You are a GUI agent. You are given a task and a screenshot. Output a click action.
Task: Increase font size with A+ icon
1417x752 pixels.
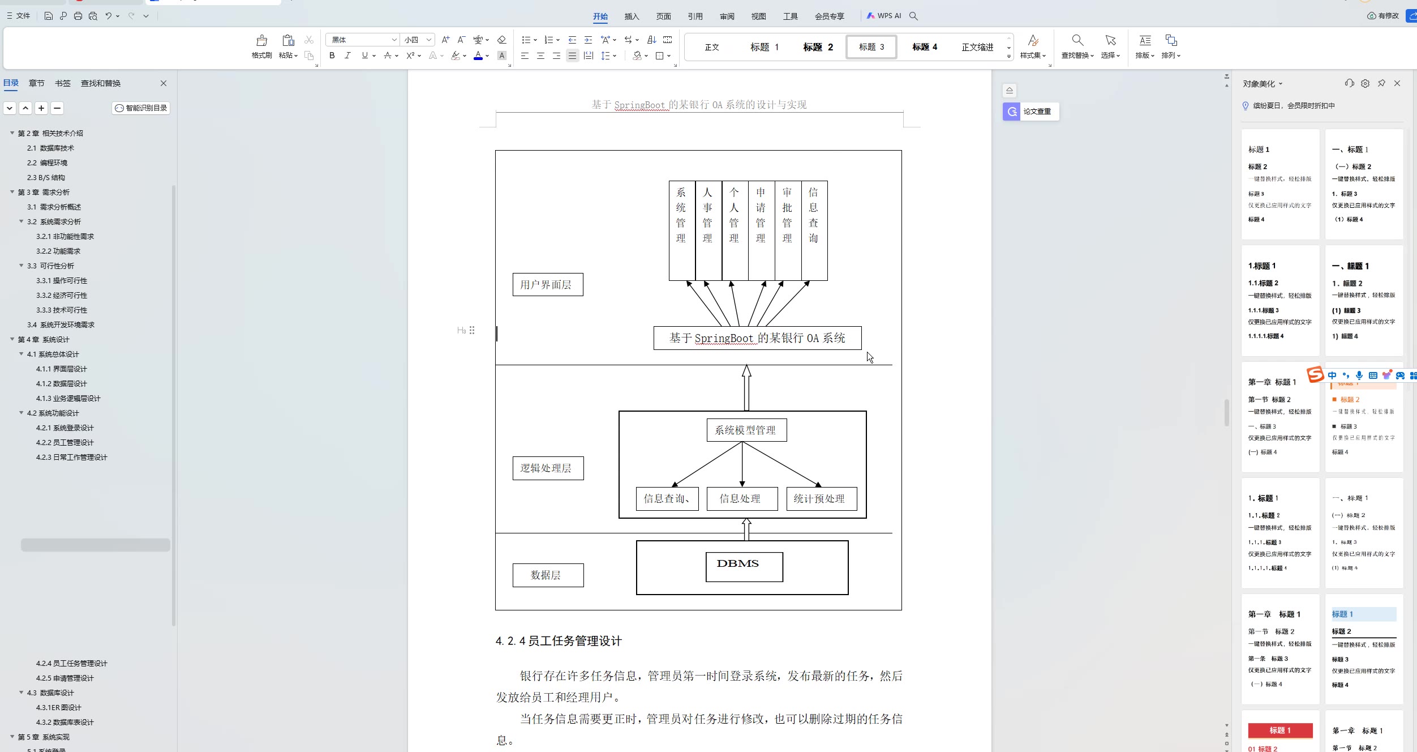click(446, 40)
